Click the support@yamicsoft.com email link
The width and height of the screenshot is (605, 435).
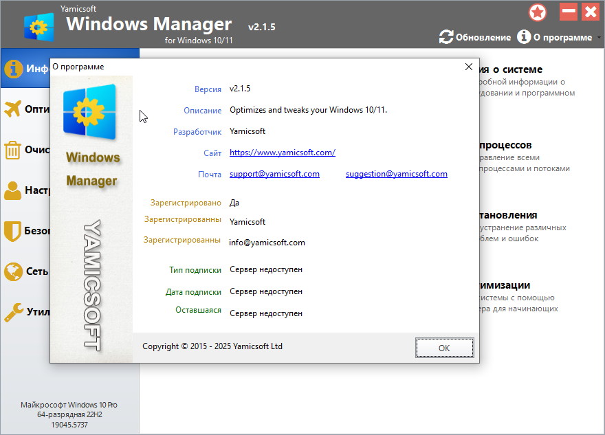pos(274,174)
